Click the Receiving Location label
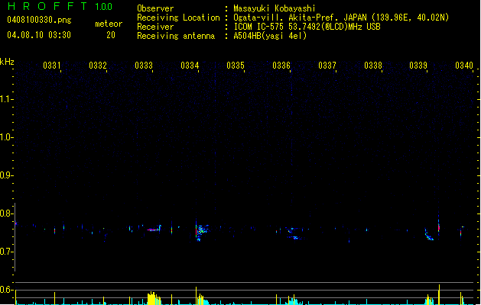This screenshot has width=481, height=305. click(178, 18)
